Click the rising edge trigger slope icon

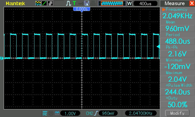coord(96,113)
